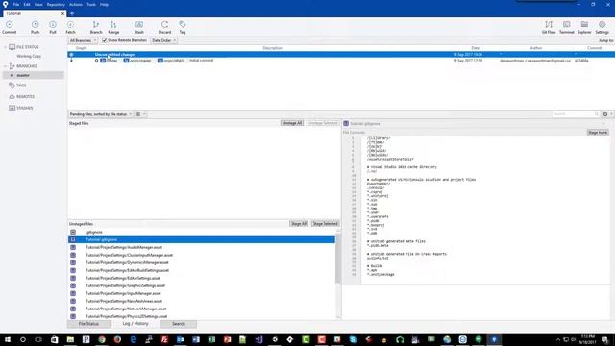Viewport: 615px width, 346px height.
Task: Open Git Flow from the toolbar
Action: (549, 27)
